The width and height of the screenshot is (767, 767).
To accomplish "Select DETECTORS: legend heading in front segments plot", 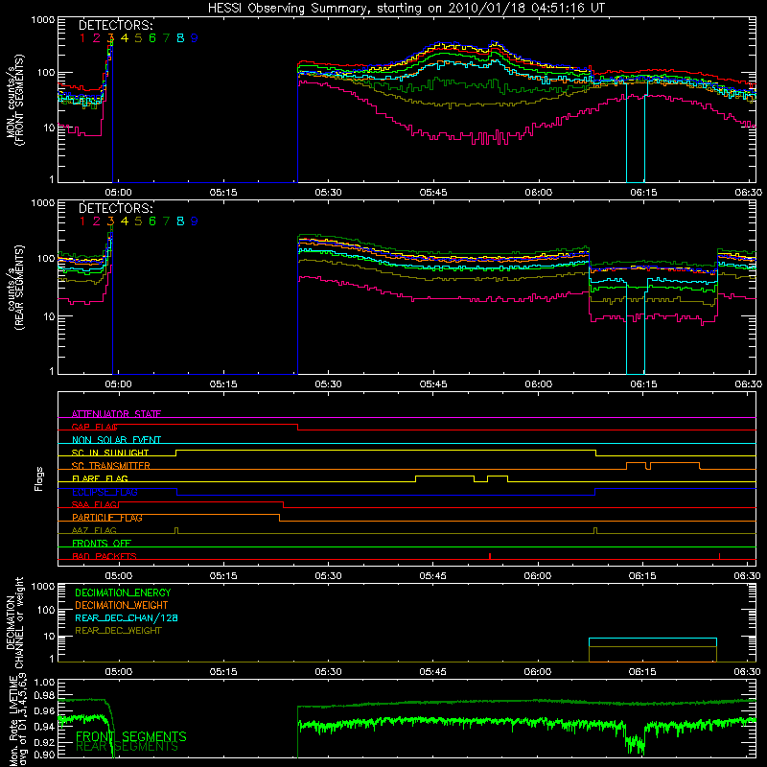I will pyautogui.click(x=115, y=25).
